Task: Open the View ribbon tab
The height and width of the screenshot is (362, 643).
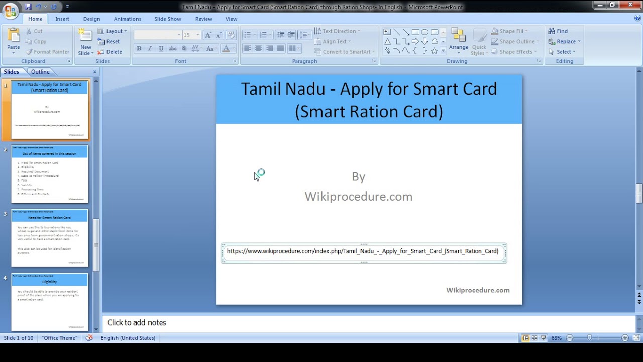Action: point(231,19)
